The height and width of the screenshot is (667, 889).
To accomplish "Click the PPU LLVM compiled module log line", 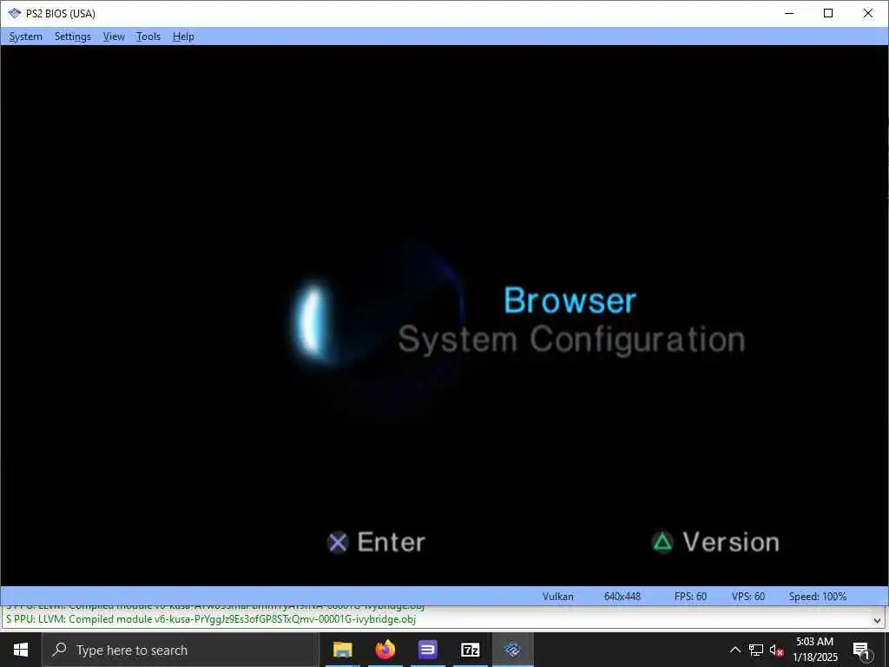I will point(211,618).
